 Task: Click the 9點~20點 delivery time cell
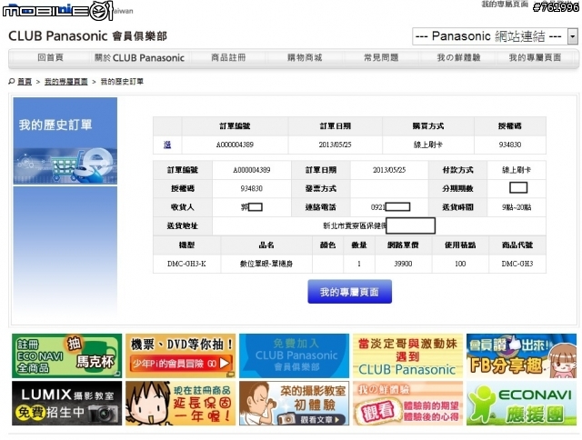point(517,207)
